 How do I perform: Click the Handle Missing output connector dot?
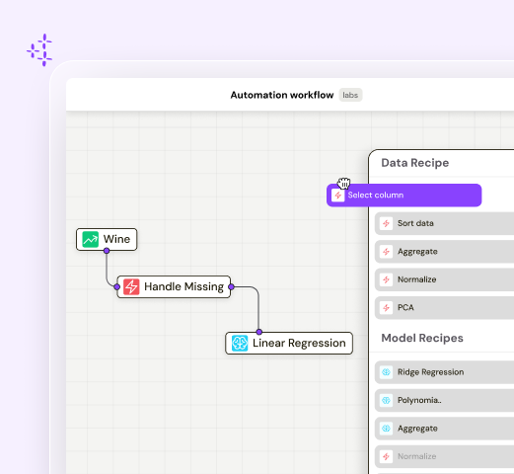231,287
